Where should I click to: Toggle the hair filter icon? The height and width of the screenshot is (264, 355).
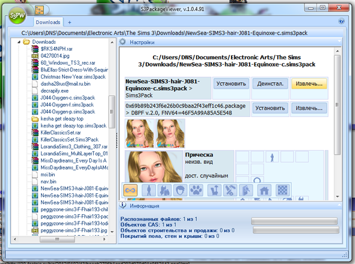(181, 190)
